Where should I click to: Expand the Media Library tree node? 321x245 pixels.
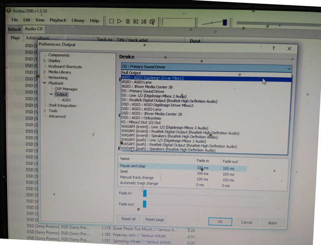[x=45, y=72]
